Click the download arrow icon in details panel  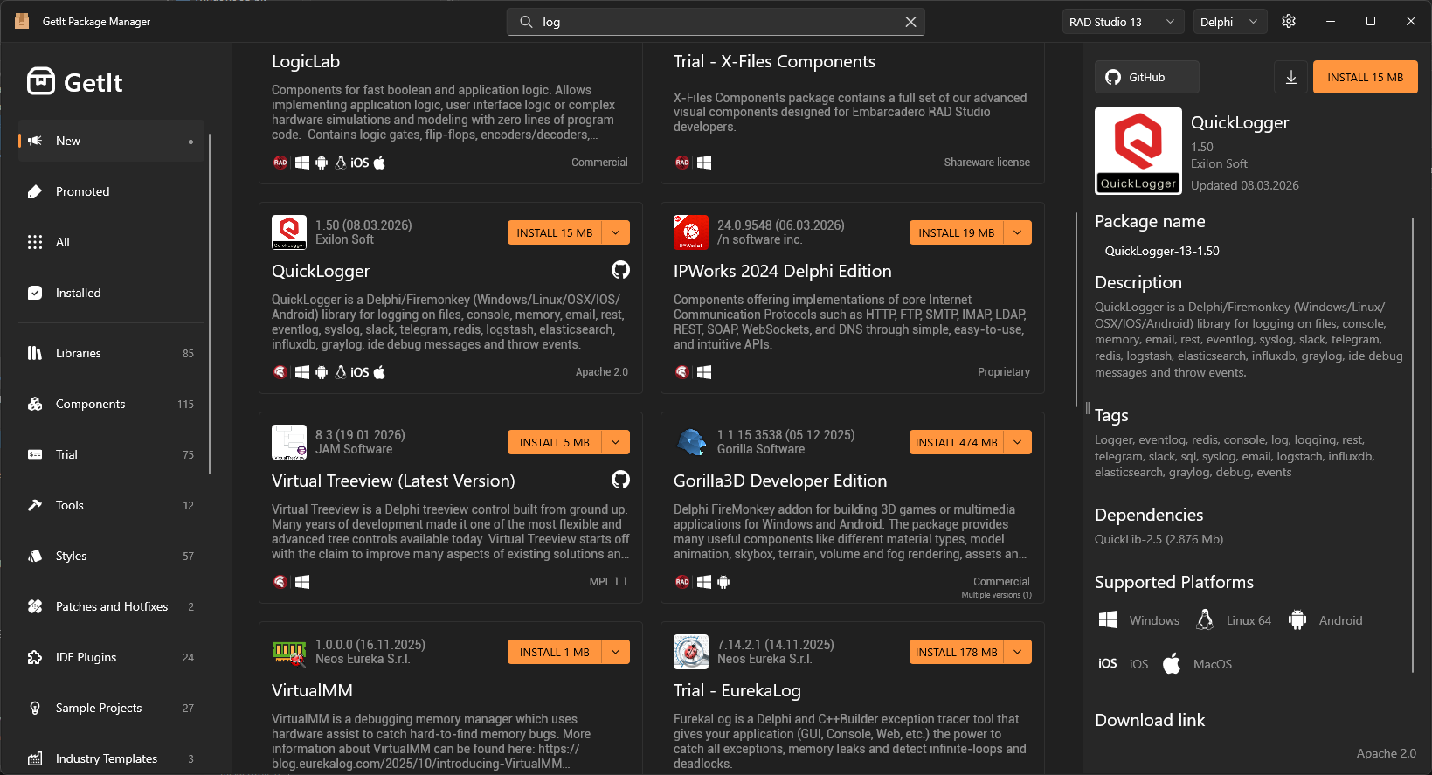1291,77
